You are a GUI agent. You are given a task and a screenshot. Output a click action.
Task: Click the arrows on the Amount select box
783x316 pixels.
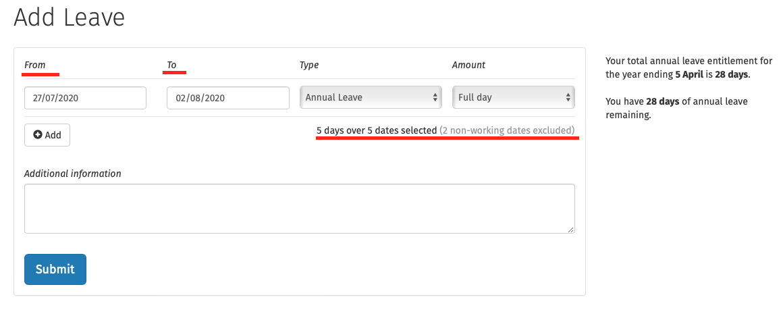(568, 98)
